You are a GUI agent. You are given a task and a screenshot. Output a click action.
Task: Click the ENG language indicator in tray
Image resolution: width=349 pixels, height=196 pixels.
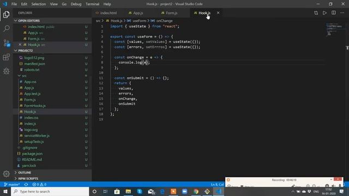pos(316,192)
